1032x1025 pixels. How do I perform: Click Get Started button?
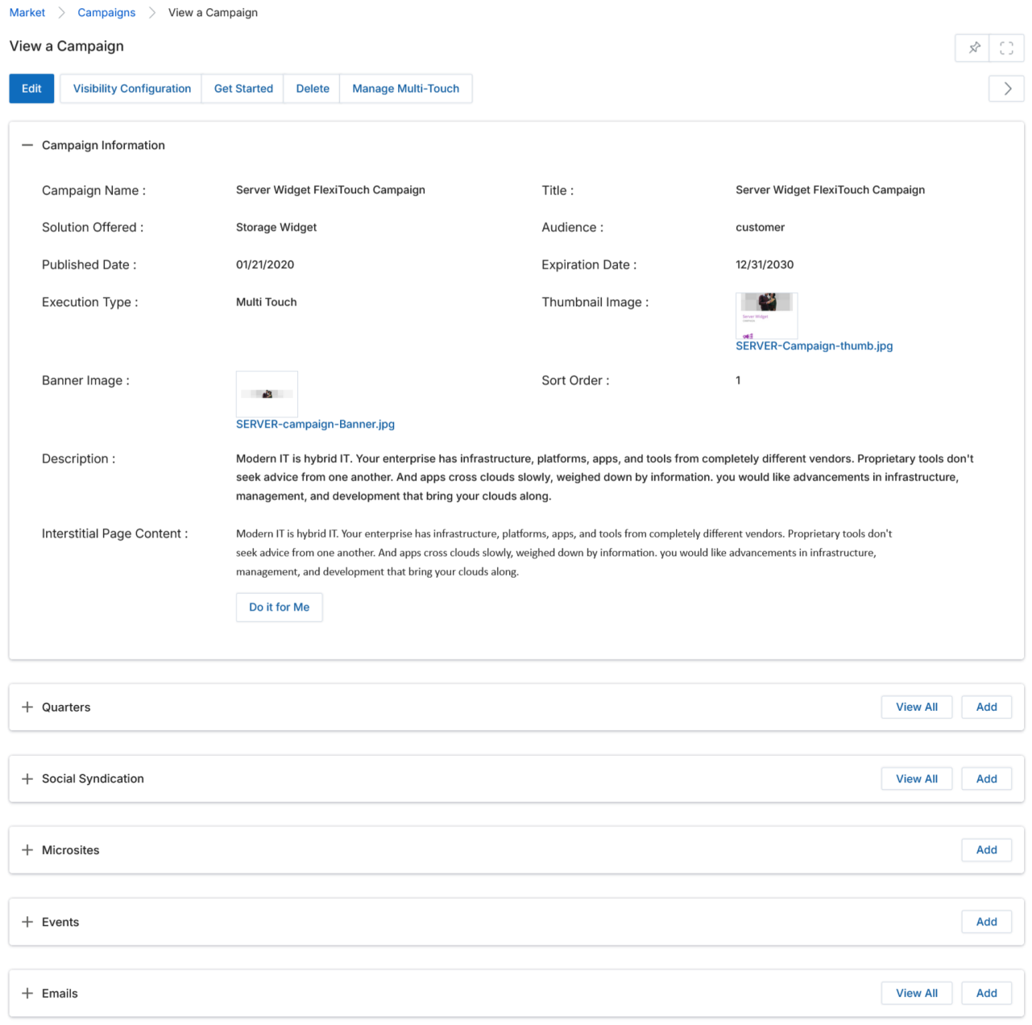pos(243,89)
